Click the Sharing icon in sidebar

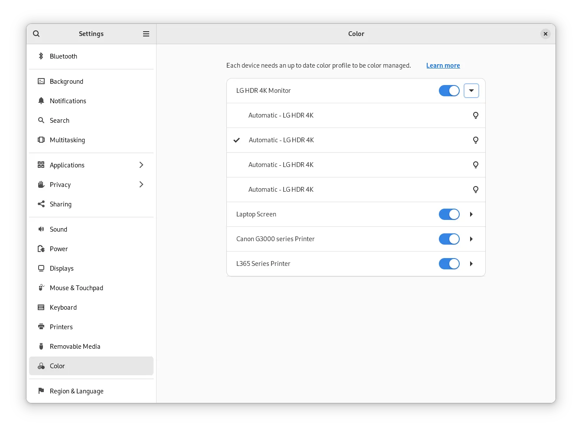coord(41,204)
